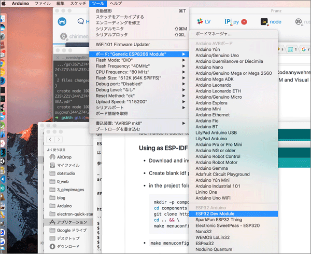Select LilyPad Arduino USB board
The image size is (311, 254).
coord(233,133)
